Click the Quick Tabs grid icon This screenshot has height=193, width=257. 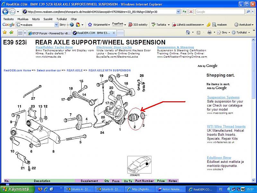pos(20,33)
